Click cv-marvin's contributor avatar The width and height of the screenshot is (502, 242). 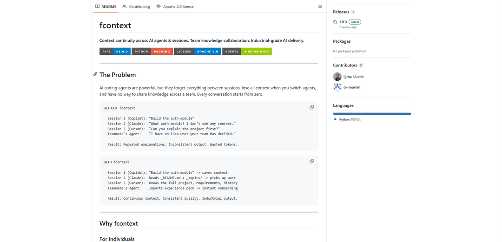pyautogui.click(x=337, y=87)
